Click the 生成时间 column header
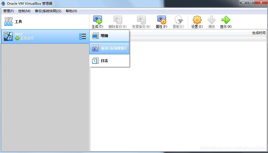 click(259, 33)
